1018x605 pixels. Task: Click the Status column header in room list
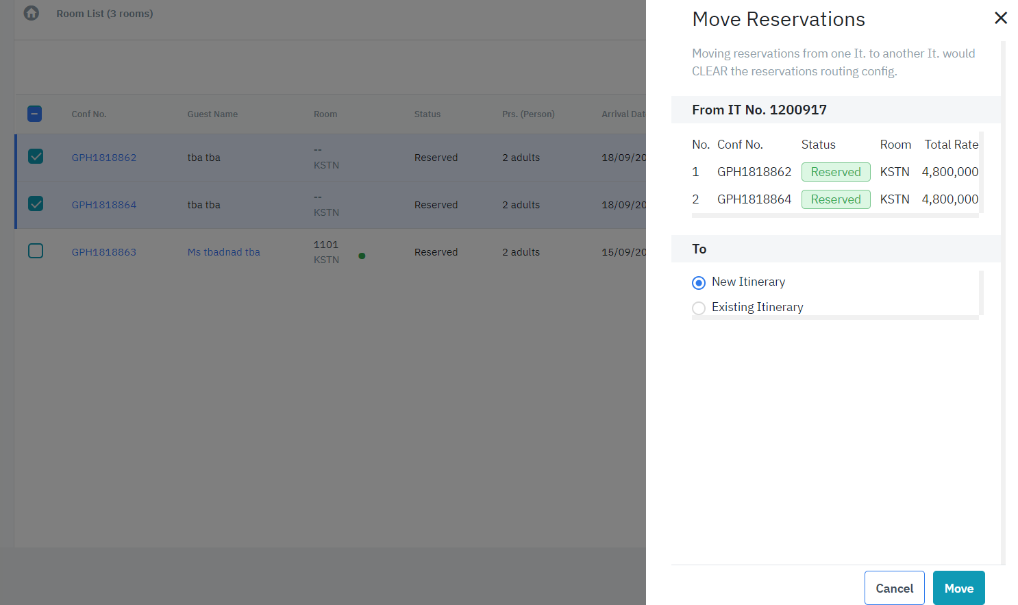[427, 114]
